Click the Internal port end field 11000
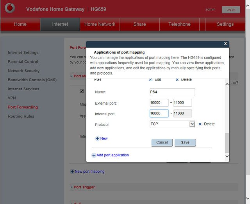 pos(182,113)
